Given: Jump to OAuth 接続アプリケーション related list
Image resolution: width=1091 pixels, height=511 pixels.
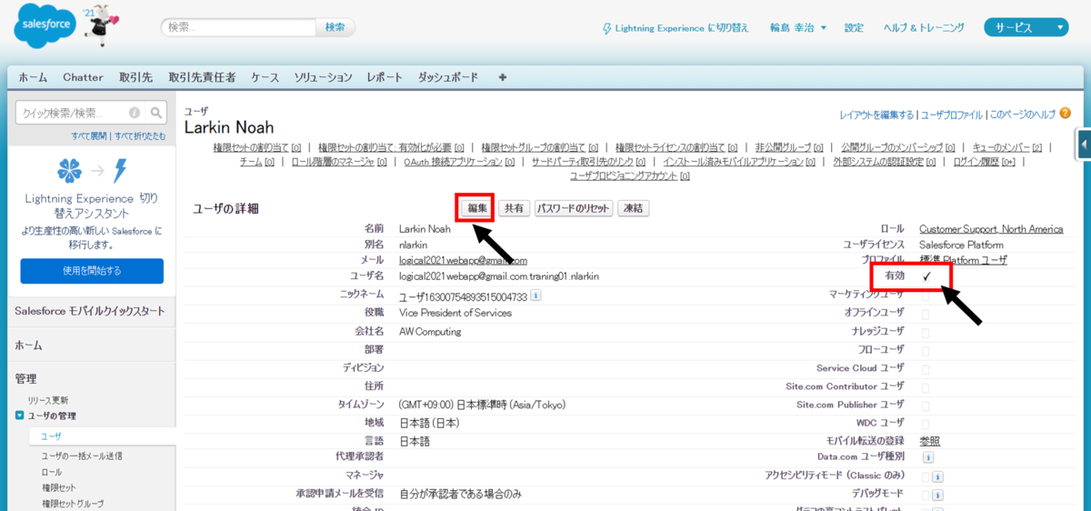Looking at the screenshot, I should [x=460, y=162].
